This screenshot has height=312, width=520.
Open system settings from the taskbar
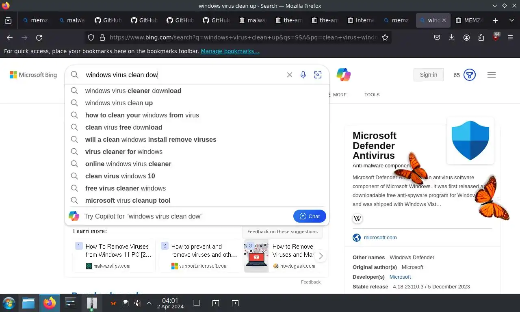71,303
